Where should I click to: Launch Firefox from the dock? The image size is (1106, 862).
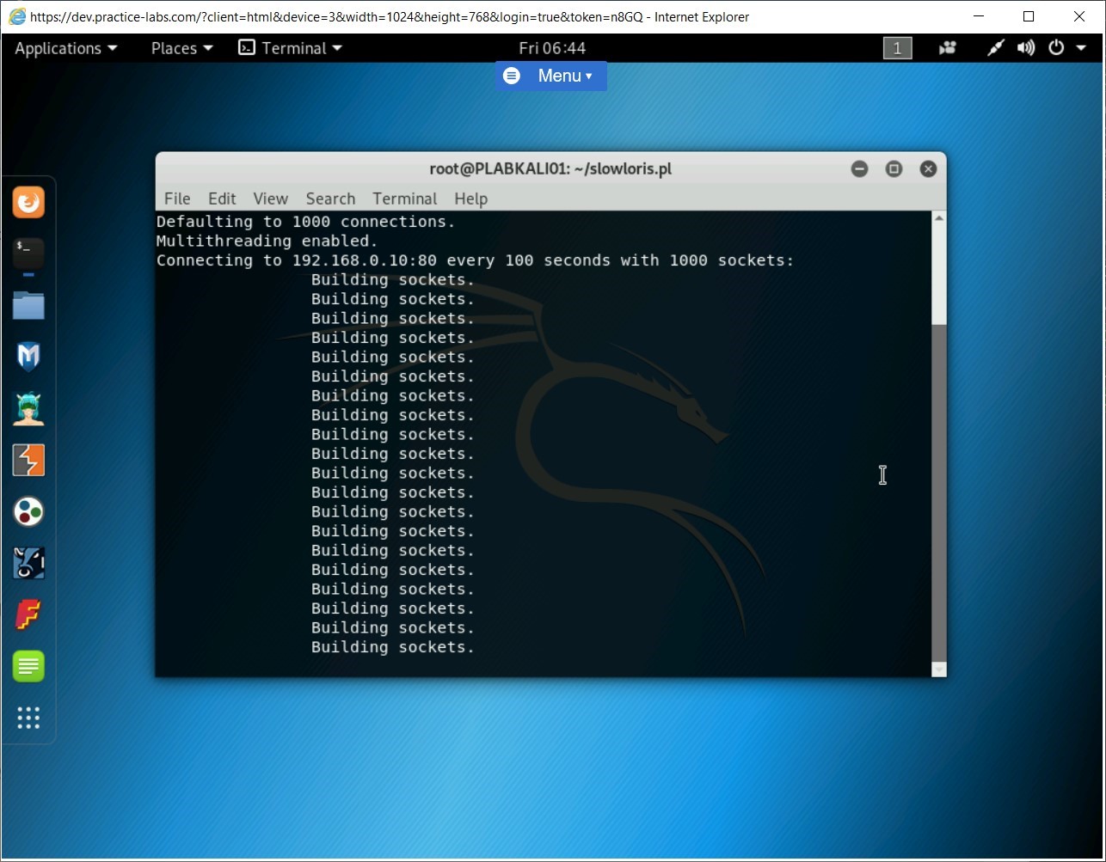pos(28,202)
